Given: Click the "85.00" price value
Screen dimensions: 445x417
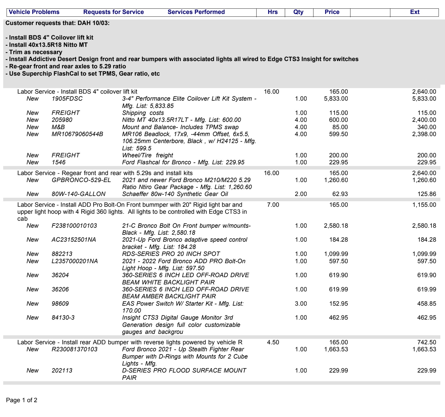Looking at the screenshot, I should pos(340,127).
